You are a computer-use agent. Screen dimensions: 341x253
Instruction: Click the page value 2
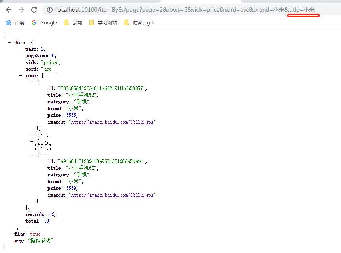42,49
